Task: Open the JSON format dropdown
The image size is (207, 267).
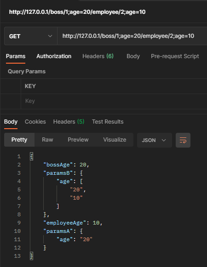Action: pyautogui.click(x=155, y=140)
